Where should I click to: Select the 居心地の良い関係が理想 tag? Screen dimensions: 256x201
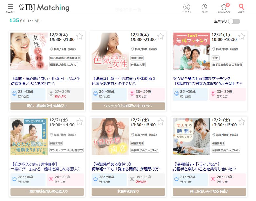[65, 58]
